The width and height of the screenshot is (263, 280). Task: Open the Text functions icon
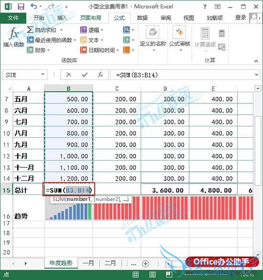[x=83, y=40]
